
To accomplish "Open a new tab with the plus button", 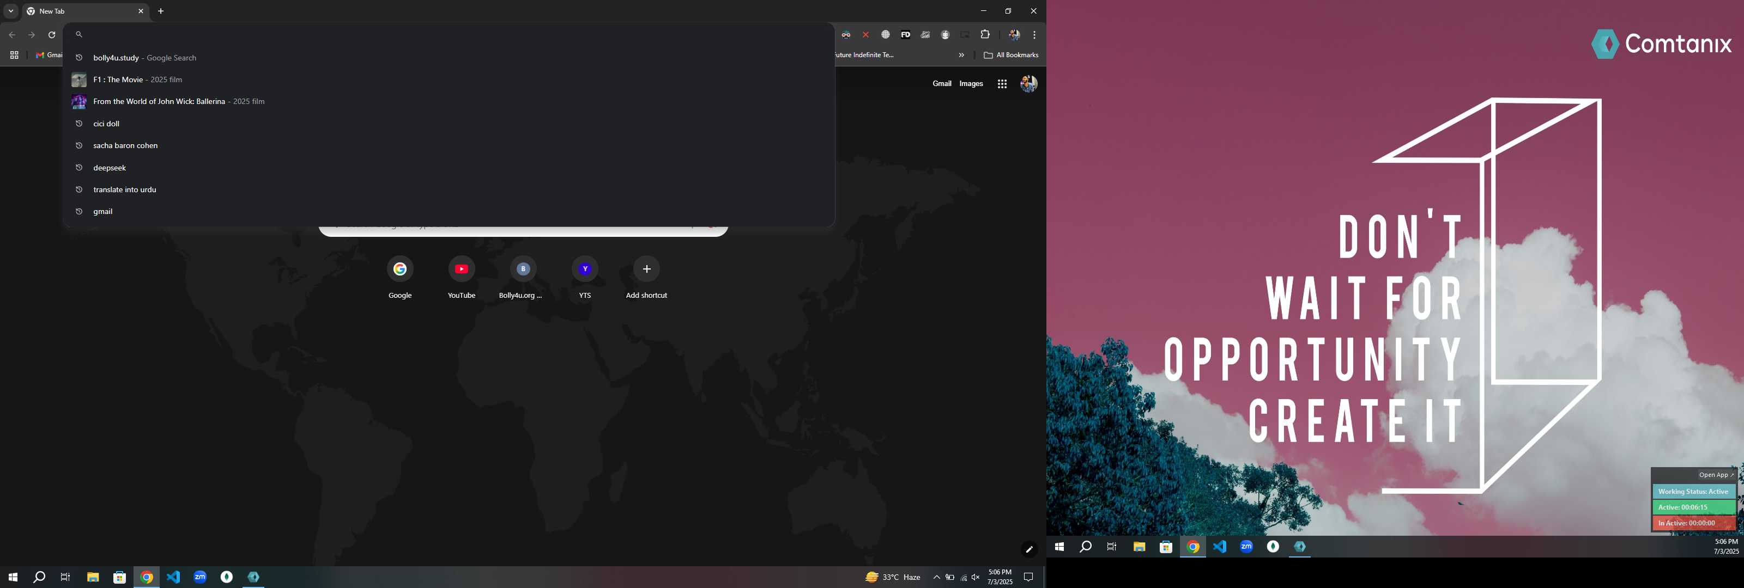I will [x=161, y=11].
